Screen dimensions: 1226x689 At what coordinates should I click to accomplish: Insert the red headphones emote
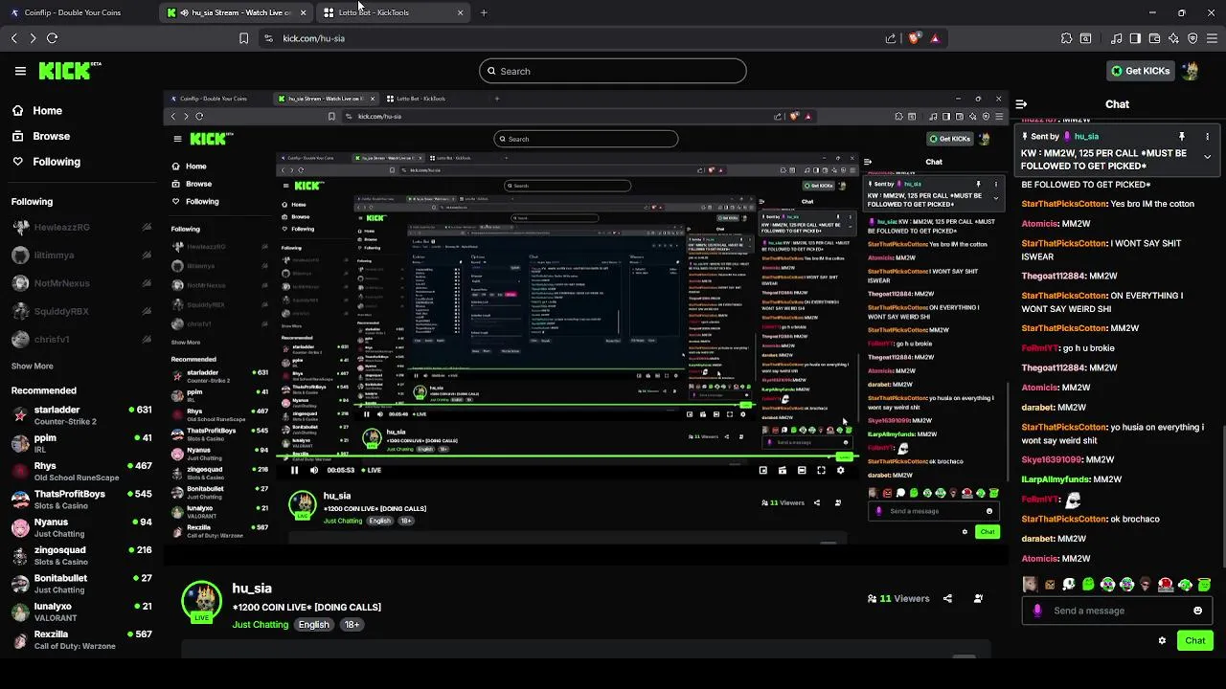coord(1166,585)
